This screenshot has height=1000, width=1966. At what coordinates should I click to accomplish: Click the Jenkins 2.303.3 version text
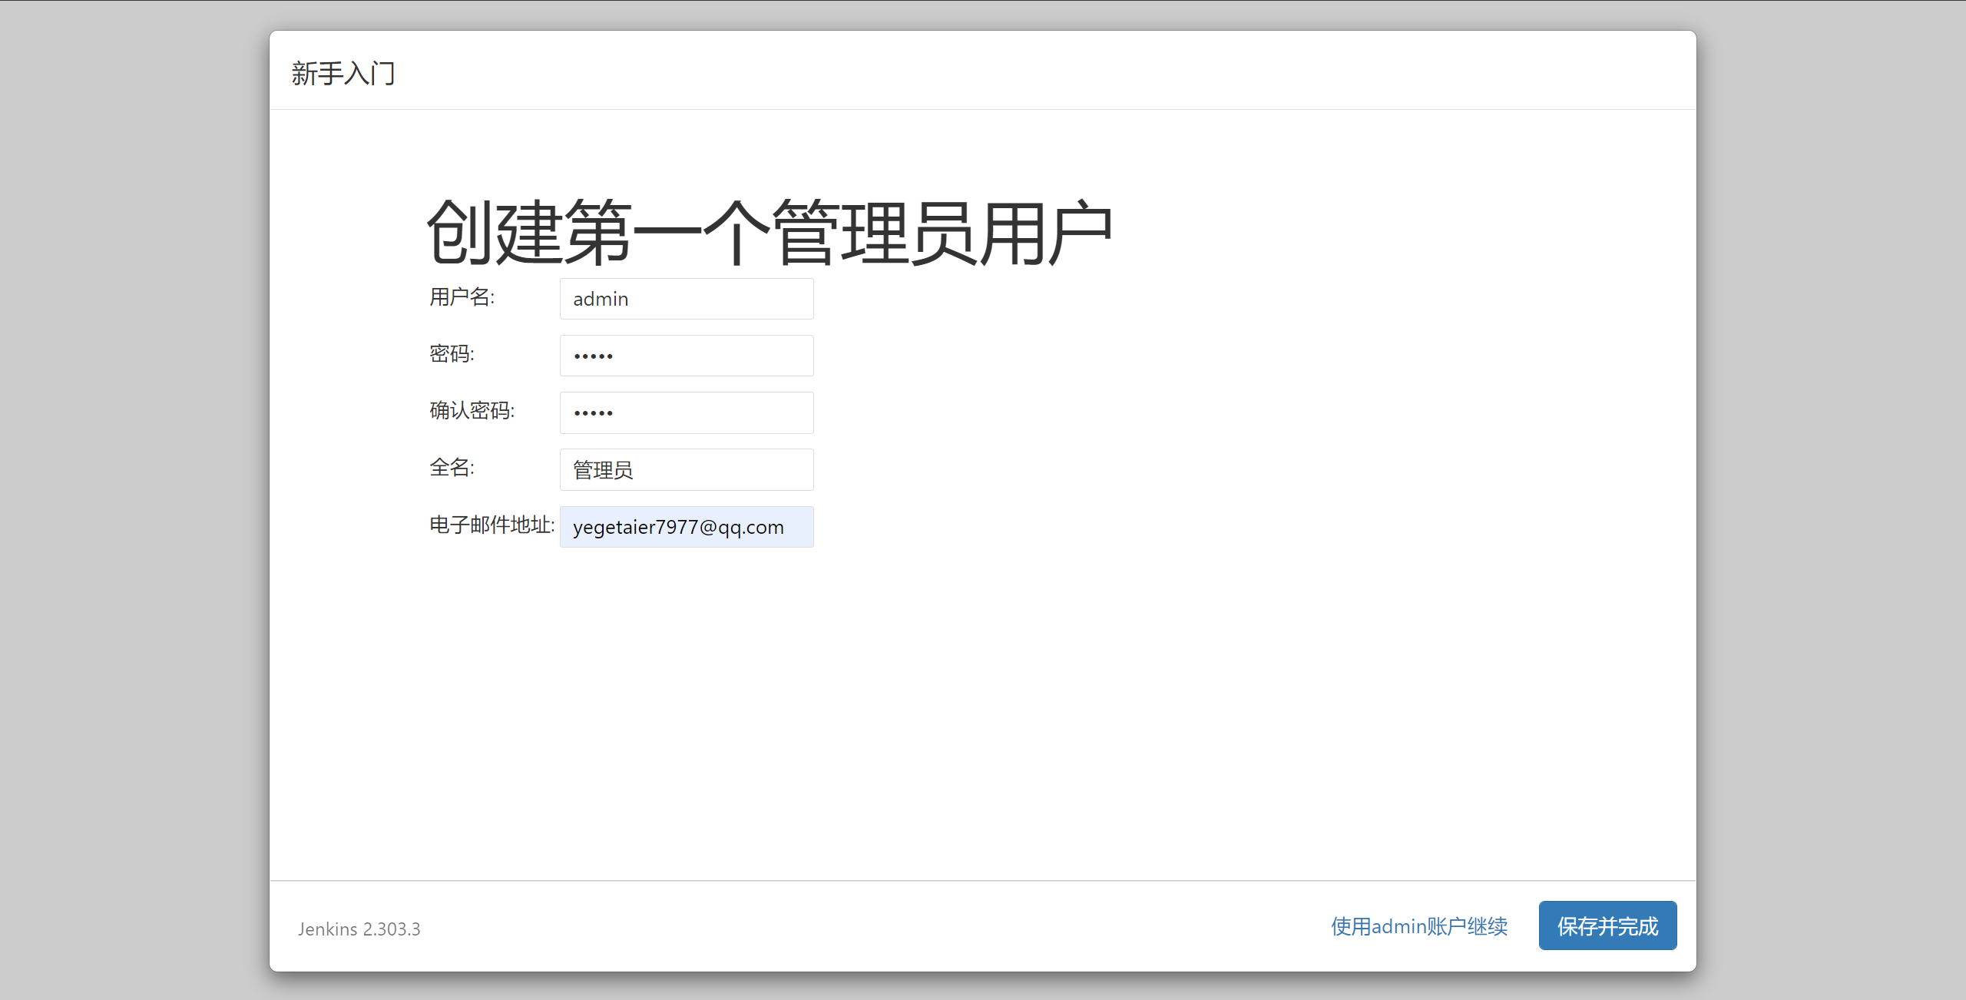point(359,929)
